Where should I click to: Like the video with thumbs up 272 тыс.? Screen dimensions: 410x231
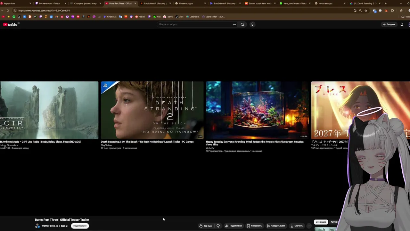pos(206,226)
